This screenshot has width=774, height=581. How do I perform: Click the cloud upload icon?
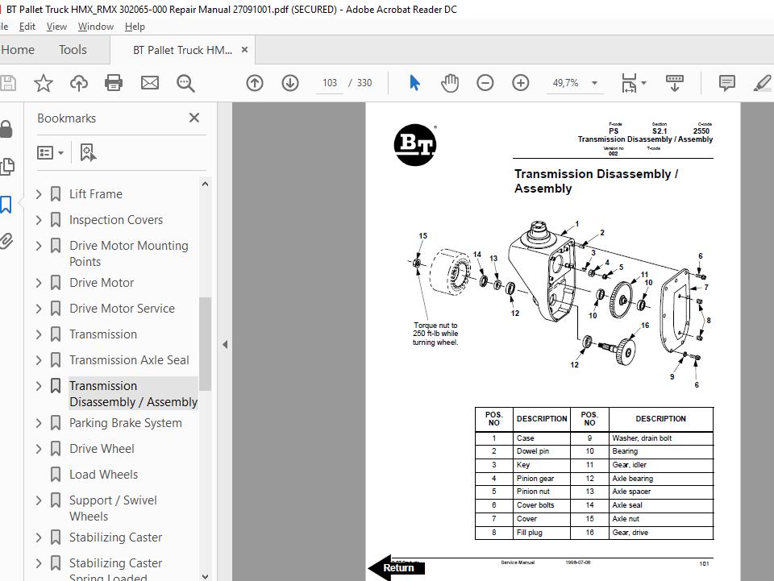tap(78, 83)
